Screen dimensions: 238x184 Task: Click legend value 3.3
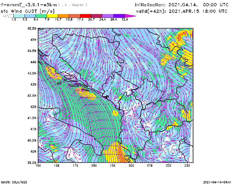click(25, 19)
